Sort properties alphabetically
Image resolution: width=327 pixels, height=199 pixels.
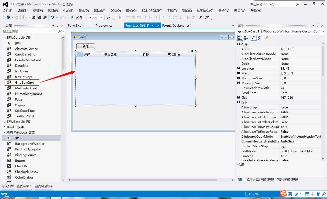(x=246, y=38)
